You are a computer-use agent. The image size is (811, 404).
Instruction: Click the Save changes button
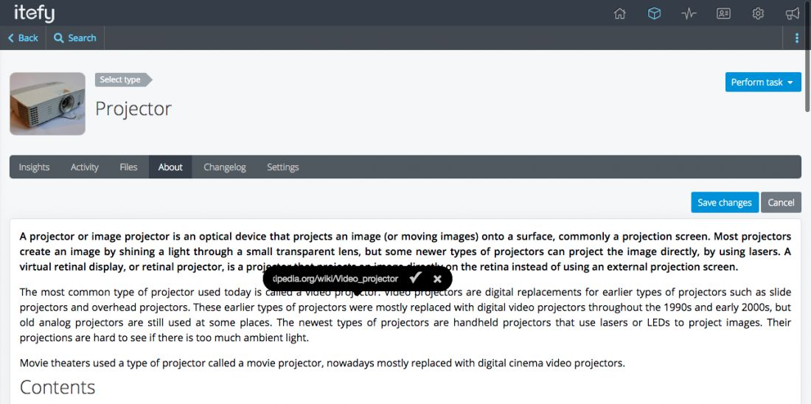724,203
